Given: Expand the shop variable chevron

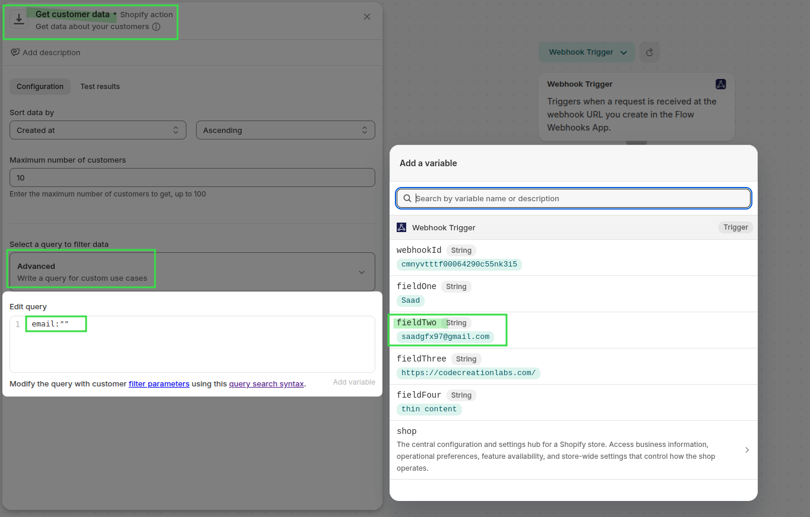Looking at the screenshot, I should click(x=747, y=450).
